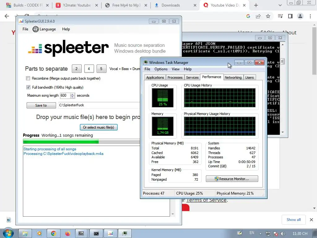Open the Terms of Service link

pos(206,200)
